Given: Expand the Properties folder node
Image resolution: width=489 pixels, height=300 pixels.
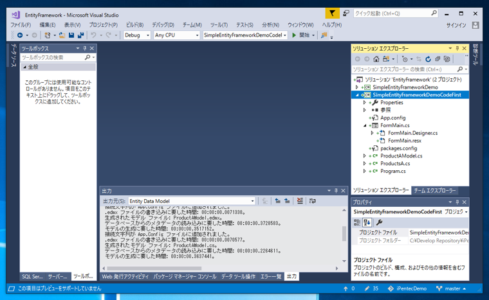Looking at the screenshot, I should click(x=365, y=103).
